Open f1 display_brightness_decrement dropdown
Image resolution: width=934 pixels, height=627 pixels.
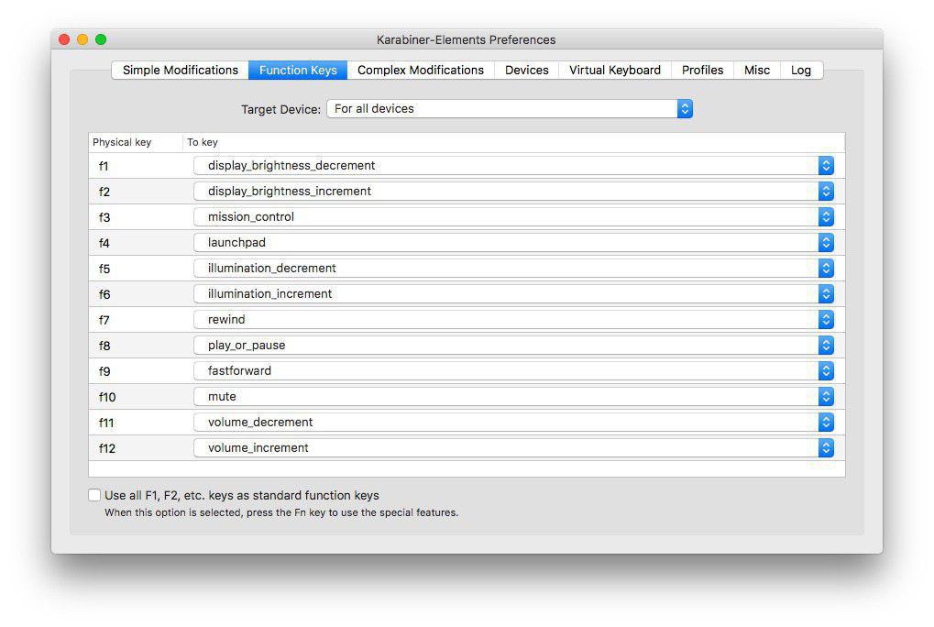(x=513, y=166)
